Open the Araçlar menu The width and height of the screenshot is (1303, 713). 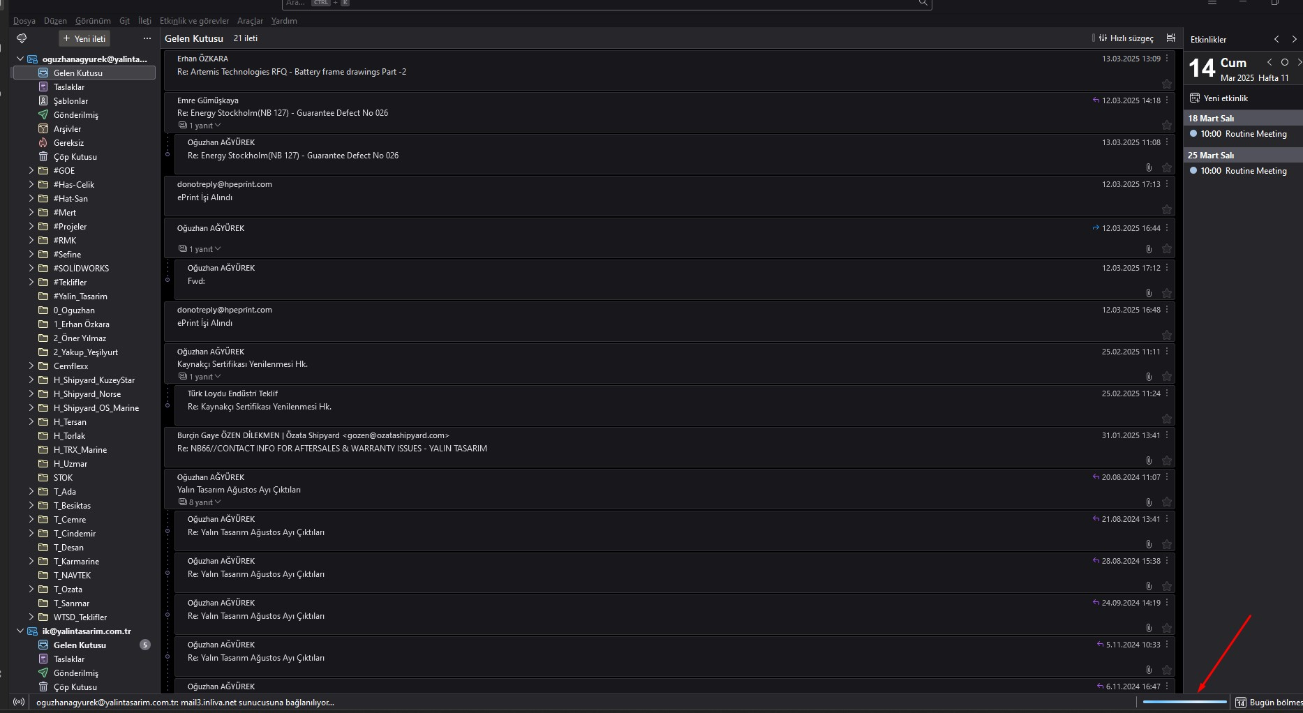(250, 21)
